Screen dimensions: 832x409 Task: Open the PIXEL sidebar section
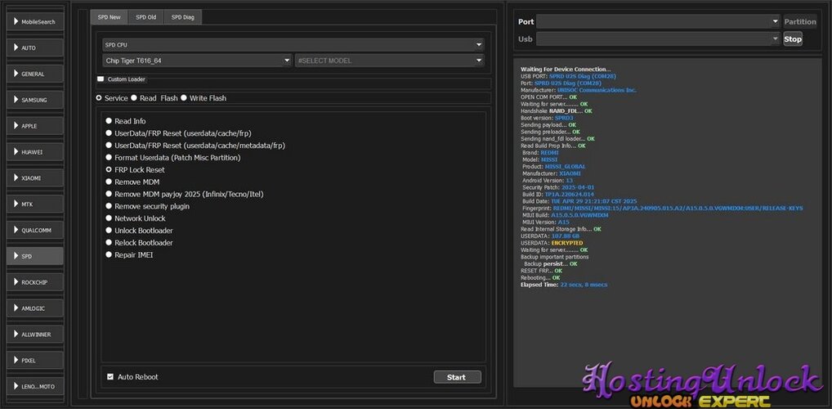pyautogui.click(x=35, y=360)
